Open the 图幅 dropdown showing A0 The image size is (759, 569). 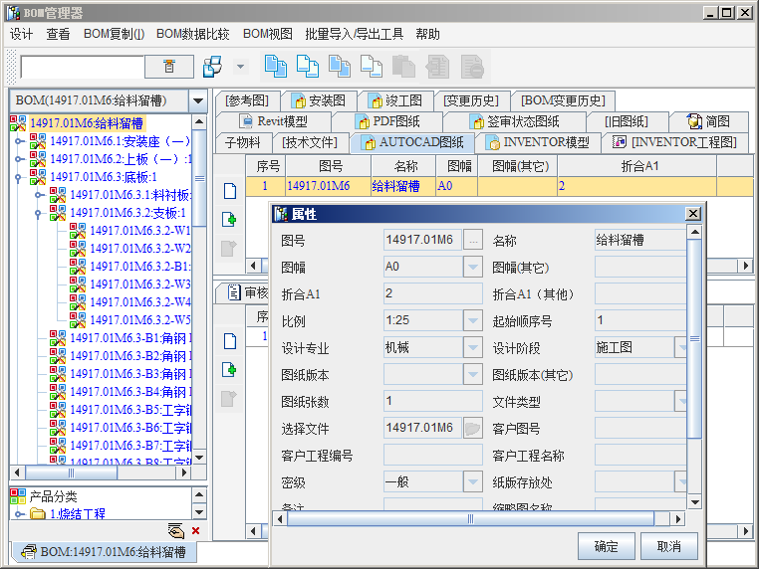coord(473,267)
